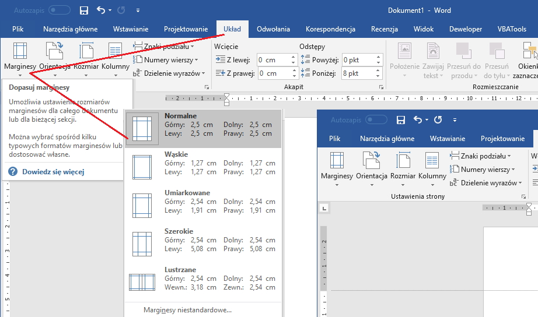The image size is (538, 317).
Task: Click Orientacja icon in second Word window
Action: [371, 160]
